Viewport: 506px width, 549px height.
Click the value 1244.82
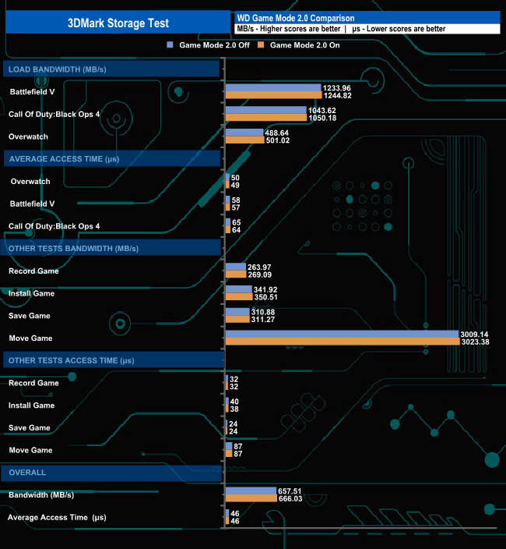338,96
